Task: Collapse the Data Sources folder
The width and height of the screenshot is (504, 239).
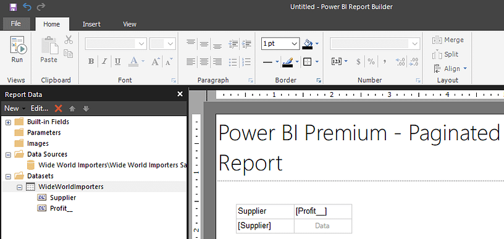Action: [9, 154]
